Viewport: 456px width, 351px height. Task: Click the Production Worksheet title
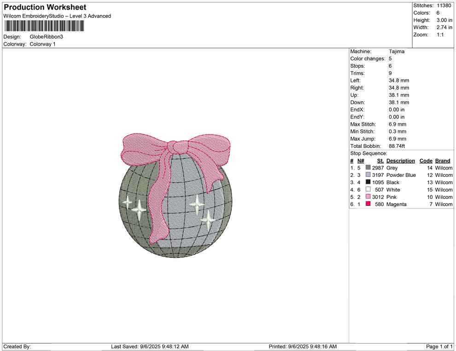45,7
